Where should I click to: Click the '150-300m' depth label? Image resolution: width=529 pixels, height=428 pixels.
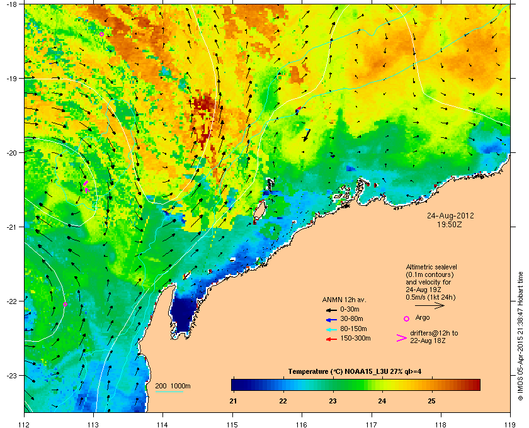coord(355,338)
